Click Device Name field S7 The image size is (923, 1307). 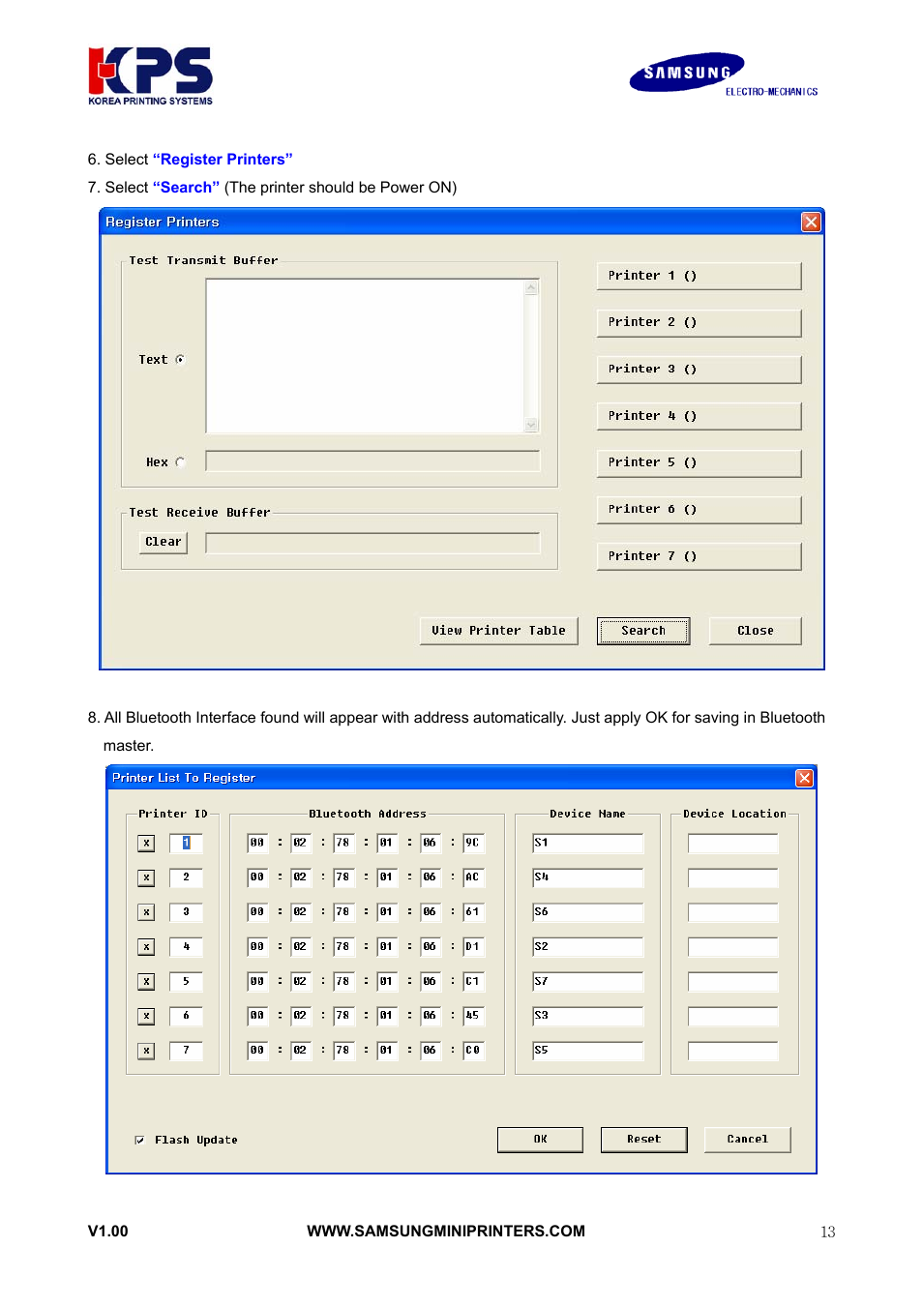[x=588, y=981]
